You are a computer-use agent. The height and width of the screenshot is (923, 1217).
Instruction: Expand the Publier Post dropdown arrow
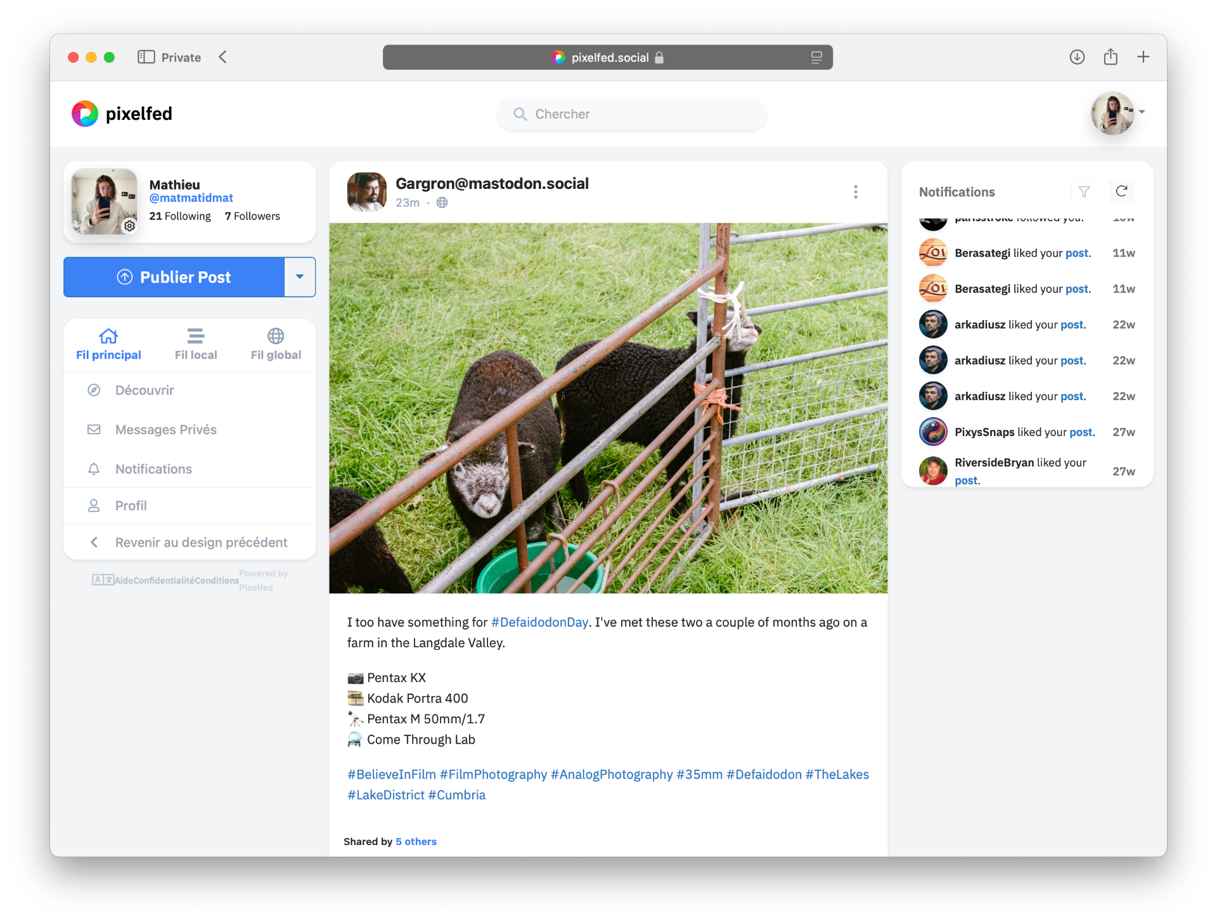pyautogui.click(x=300, y=277)
